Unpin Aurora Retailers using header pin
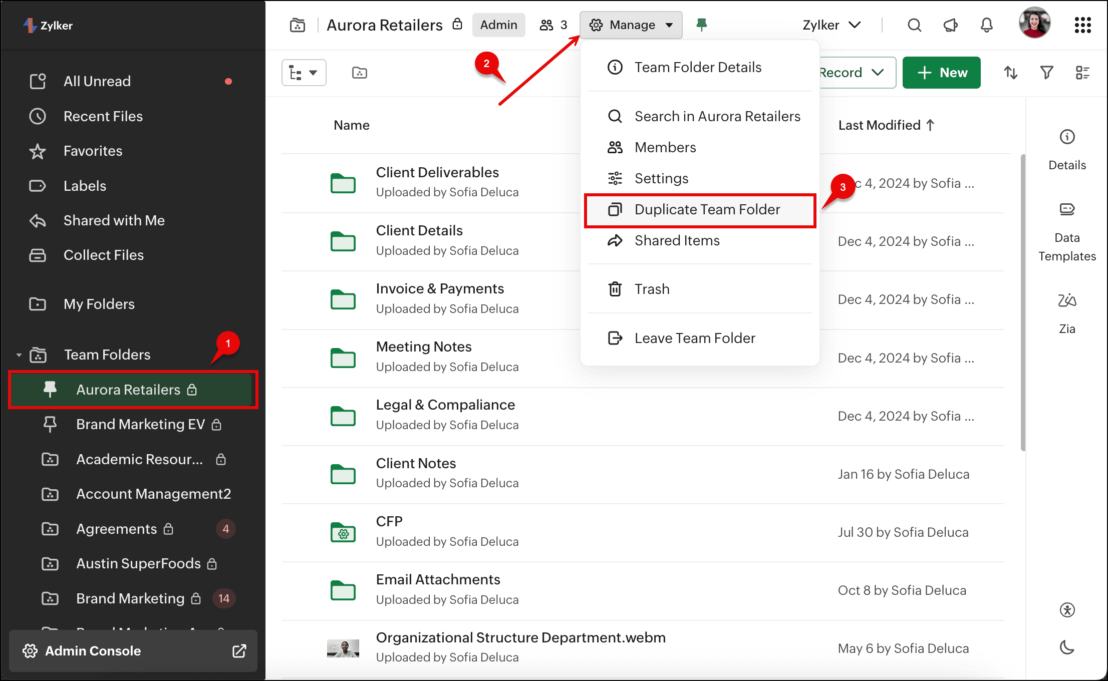Screen dimensions: 1108x681 (701, 25)
